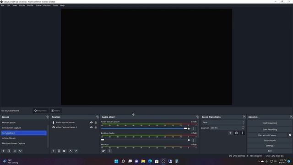Launch Microsoft Edge from taskbar

tap(150, 161)
